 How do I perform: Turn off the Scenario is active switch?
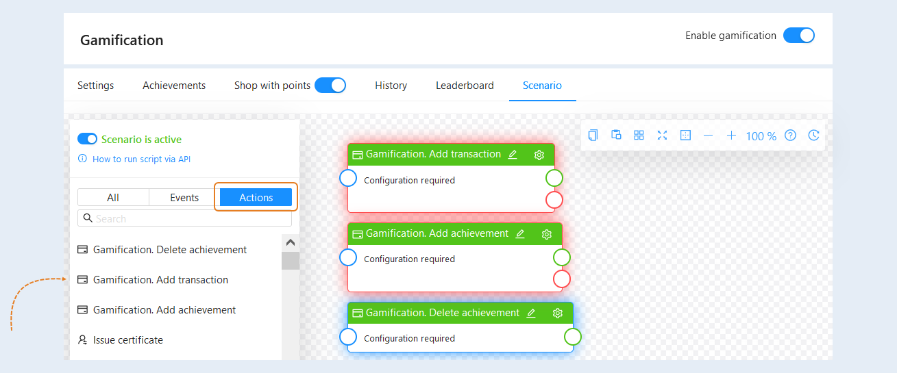87,139
